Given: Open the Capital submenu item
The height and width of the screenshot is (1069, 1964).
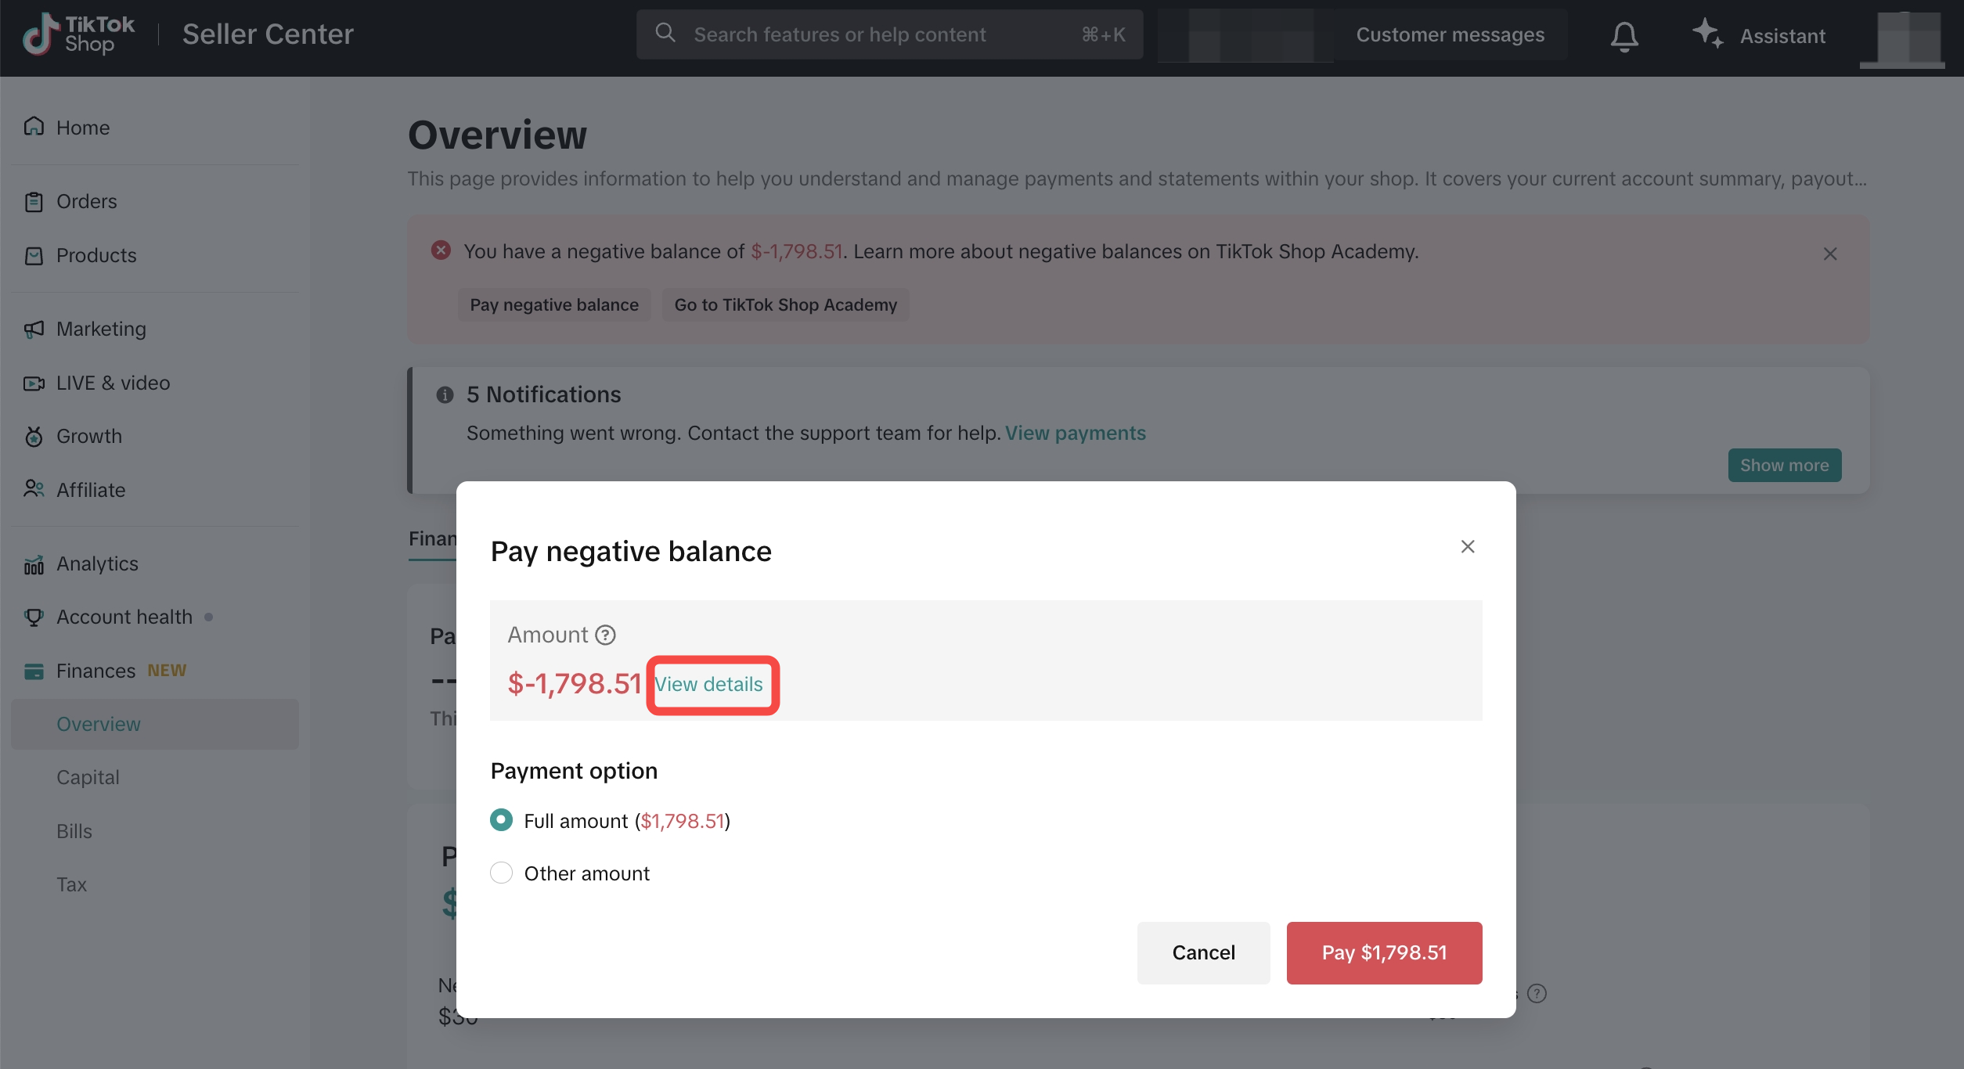Looking at the screenshot, I should click(x=88, y=777).
